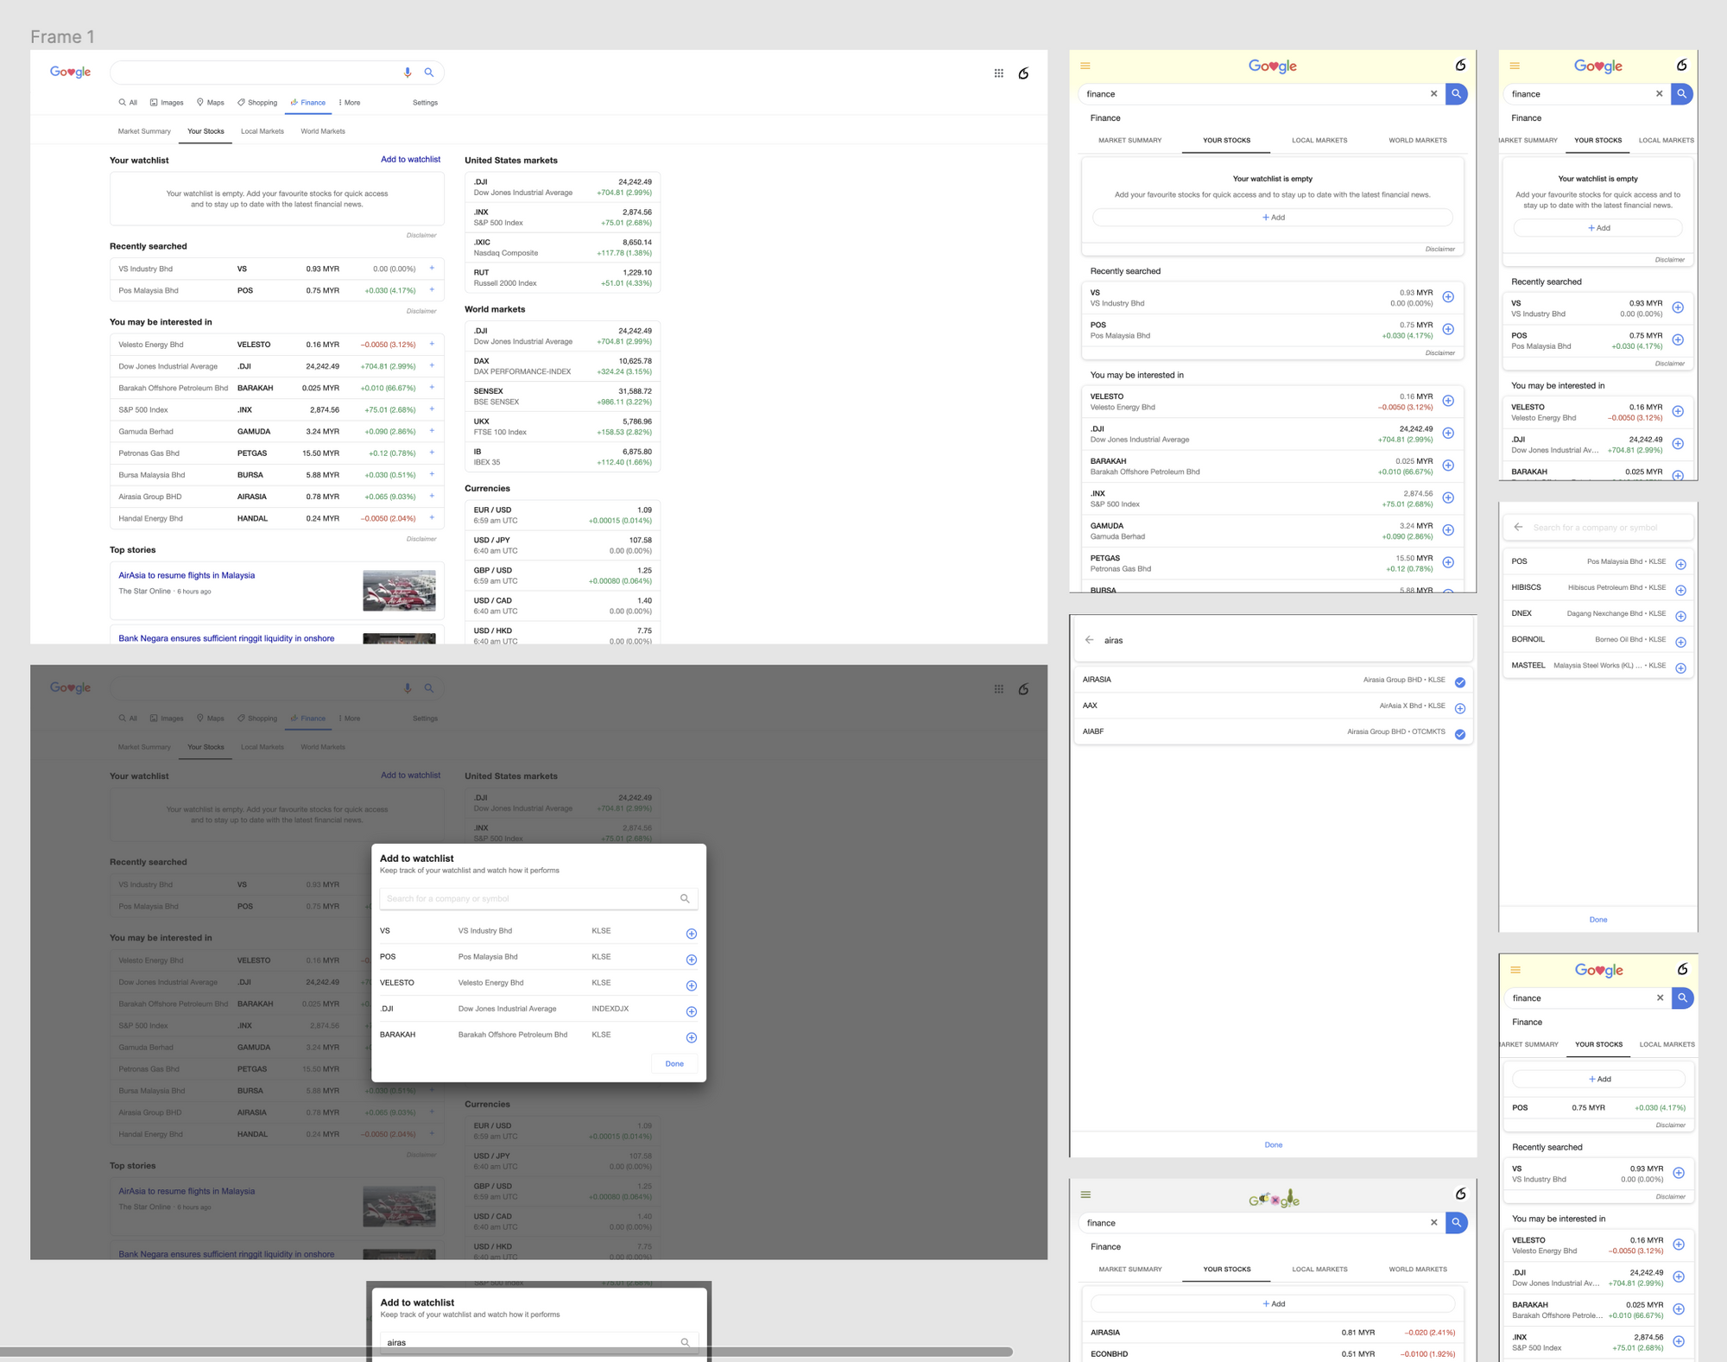Open the 'AirAsia to resume flights' story in the undimmed desktop frame

[x=187, y=575]
